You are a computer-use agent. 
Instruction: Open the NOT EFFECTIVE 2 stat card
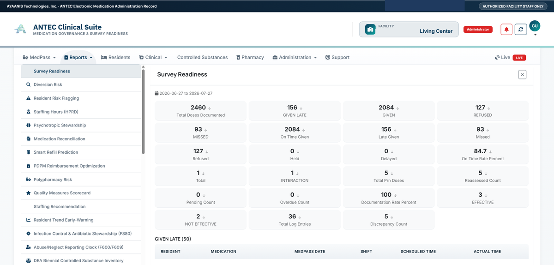point(201,220)
